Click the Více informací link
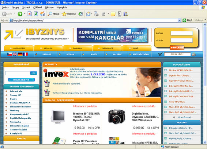The image size is (207, 149). click(184, 117)
